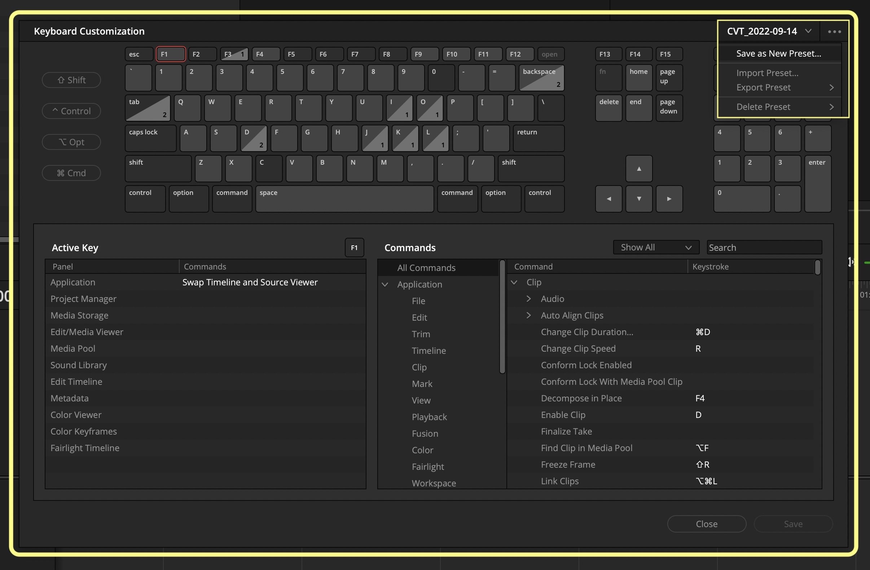
Task: Select Save as New Preset option
Action: [x=779, y=53]
